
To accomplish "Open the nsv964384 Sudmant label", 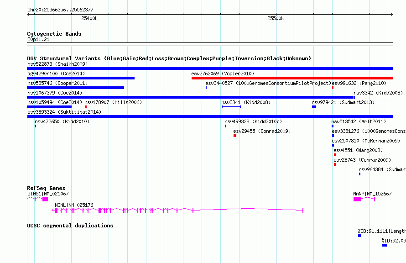I will coord(382,169).
